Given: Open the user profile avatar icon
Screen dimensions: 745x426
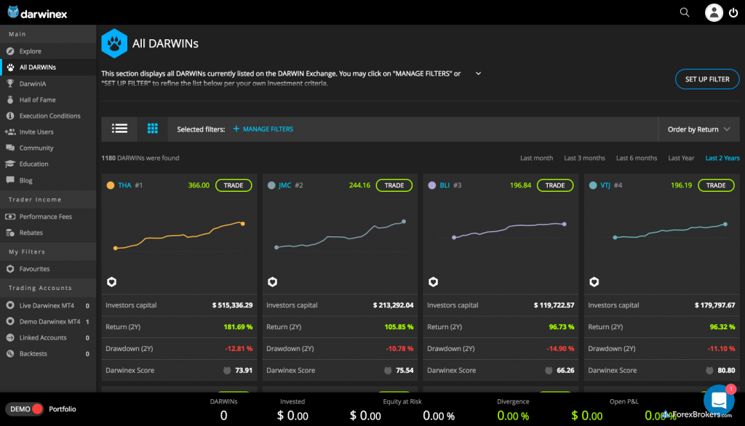Looking at the screenshot, I should (x=714, y=12).
